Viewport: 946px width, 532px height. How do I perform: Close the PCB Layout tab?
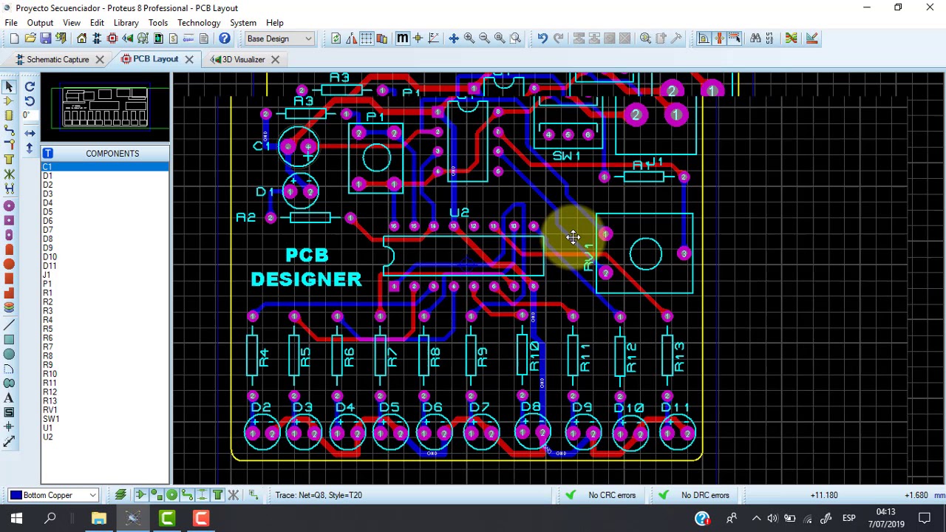point(189,59)
